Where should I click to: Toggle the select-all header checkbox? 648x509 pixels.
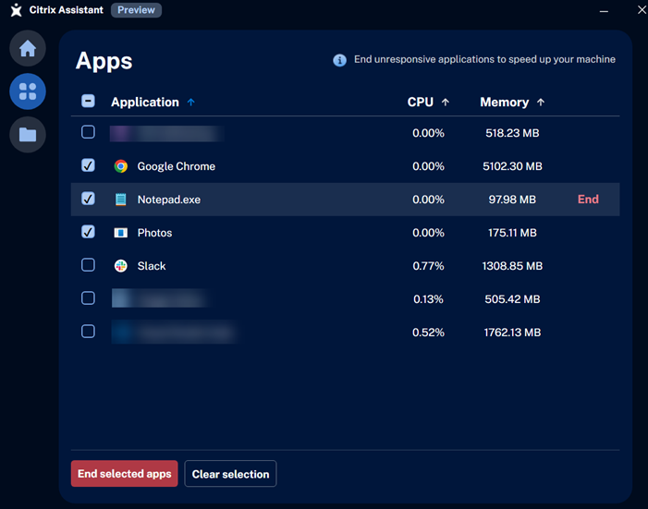[x=88, y=102]
